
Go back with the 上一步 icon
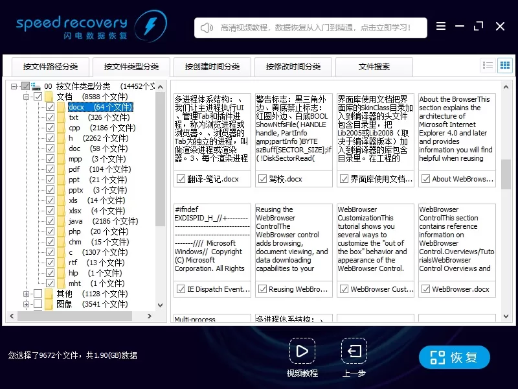pos(354,351)
